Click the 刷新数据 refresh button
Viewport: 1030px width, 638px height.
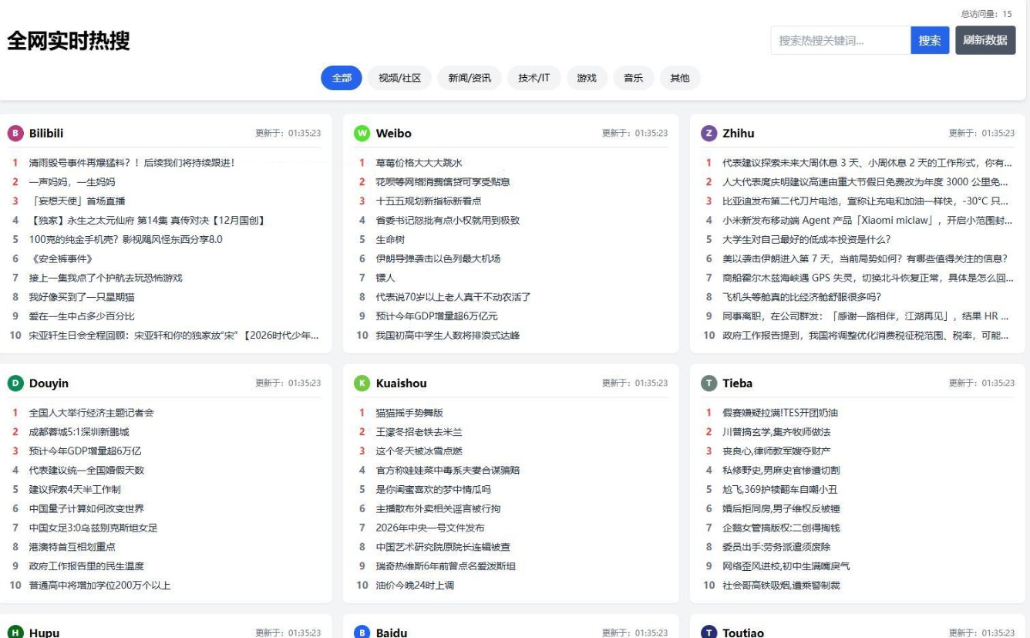coord(985,40)
